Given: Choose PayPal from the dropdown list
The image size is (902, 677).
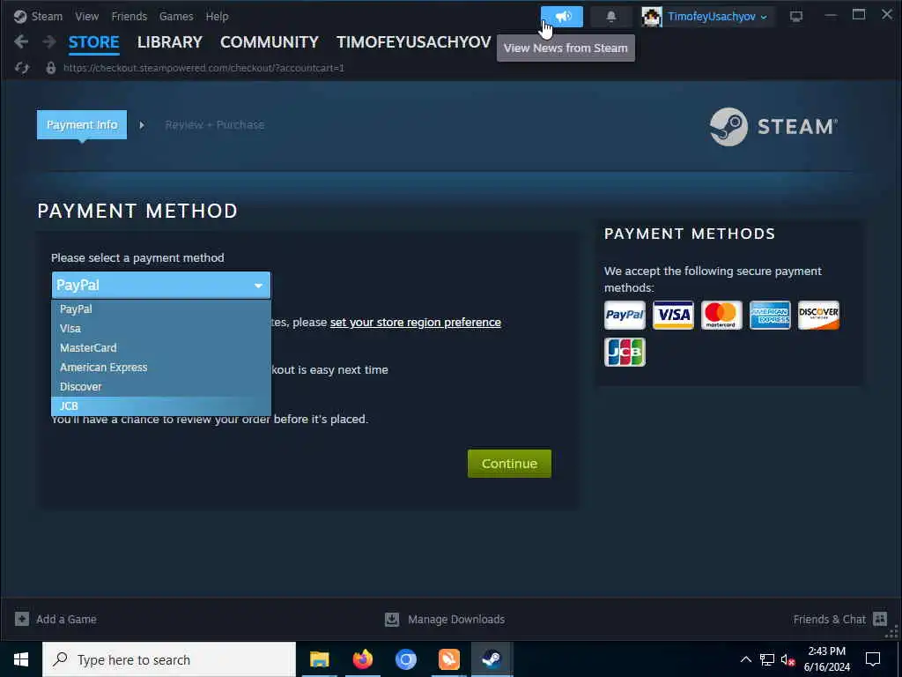Looking at the screenshot, I should [x=161, y=309].
